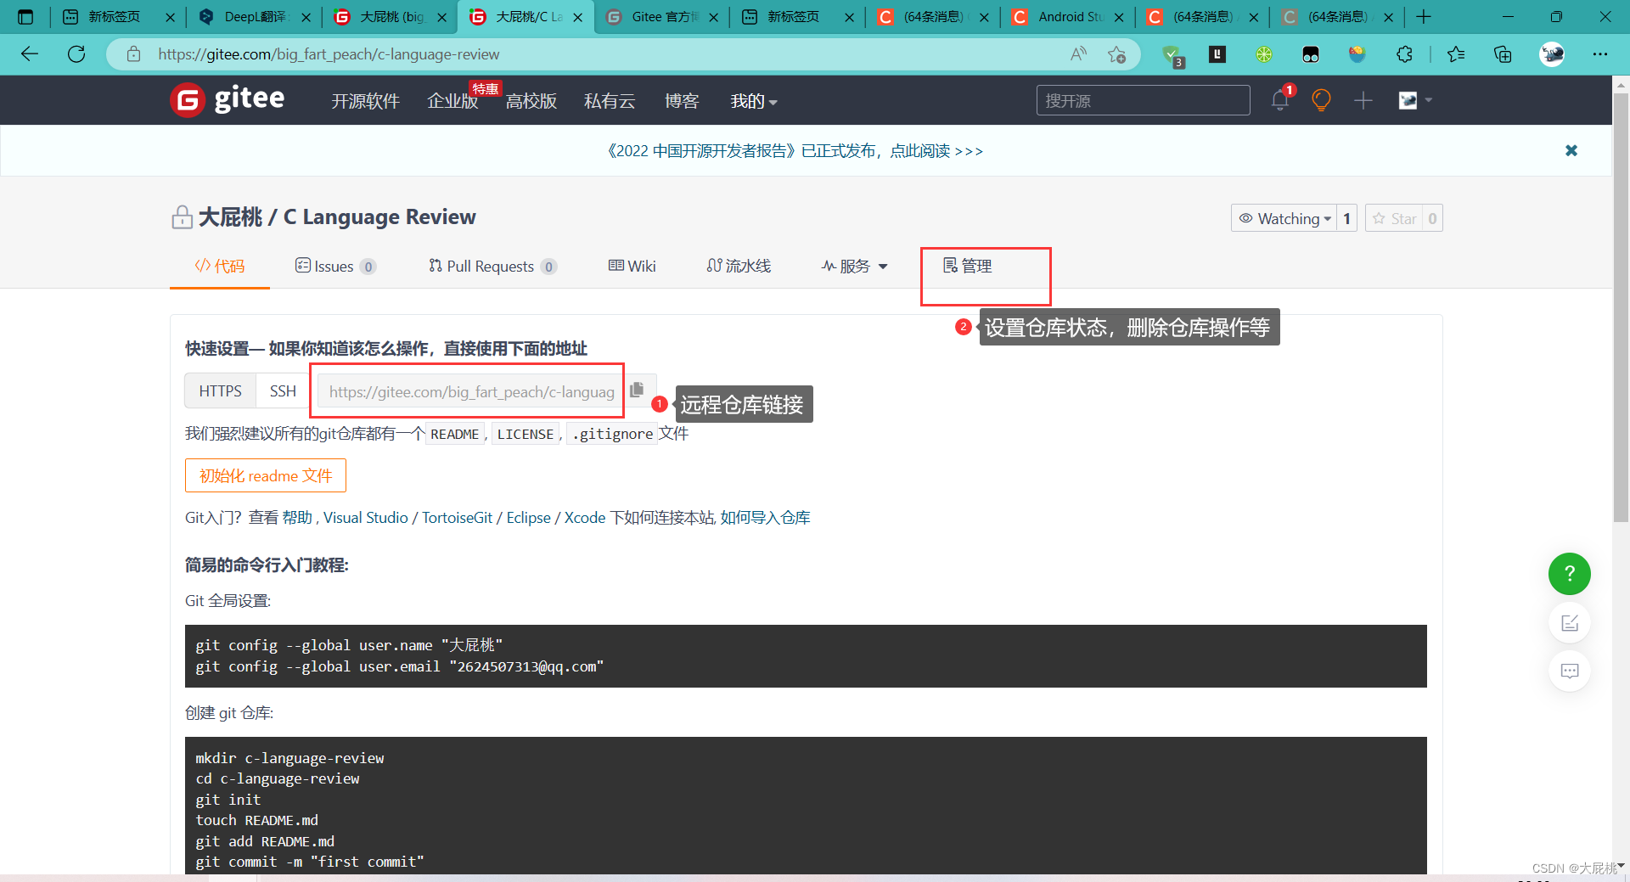Viewport: 1630px width, 882px height.
Task: Click the watcher count 1 button
Action: click(x=1346, y=218)
